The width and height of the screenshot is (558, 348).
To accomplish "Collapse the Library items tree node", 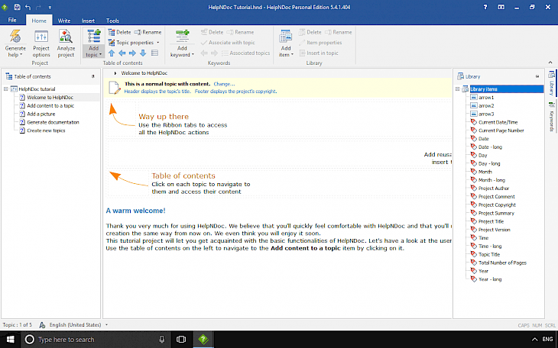I will tap(457, 89).
